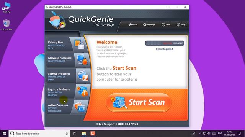Viewport: 245px width, 137px height.
Task: Click the Registry Problems warning cubes icon
Action: click(82, 91)
